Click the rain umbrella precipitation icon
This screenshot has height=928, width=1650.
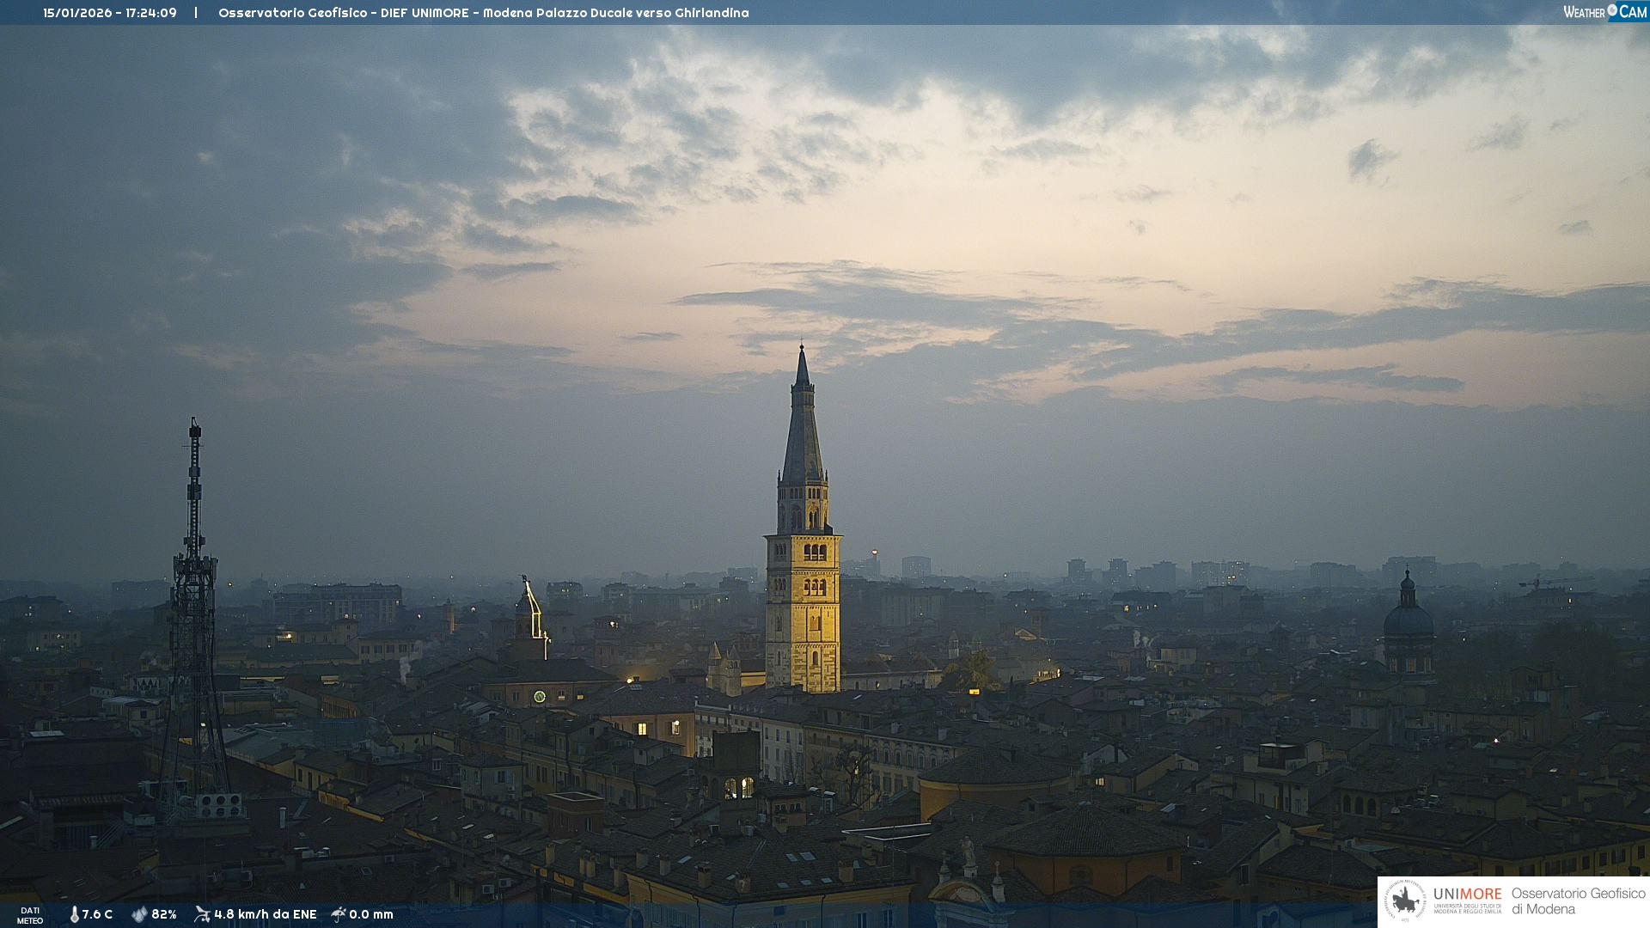pos(339,914)
